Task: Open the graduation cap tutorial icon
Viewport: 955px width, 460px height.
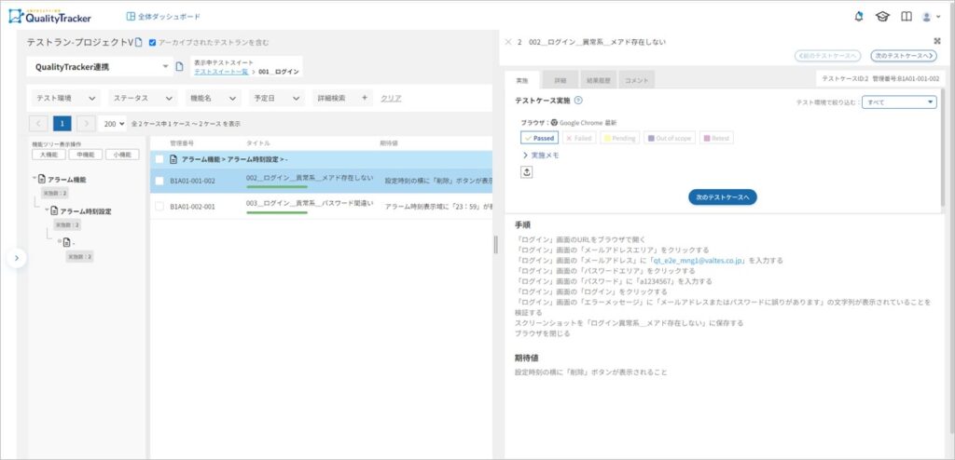Action: 882,17
